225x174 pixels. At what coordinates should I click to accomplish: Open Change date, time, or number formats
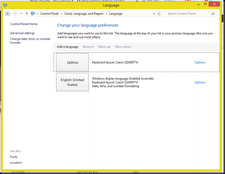click(30, 41)
